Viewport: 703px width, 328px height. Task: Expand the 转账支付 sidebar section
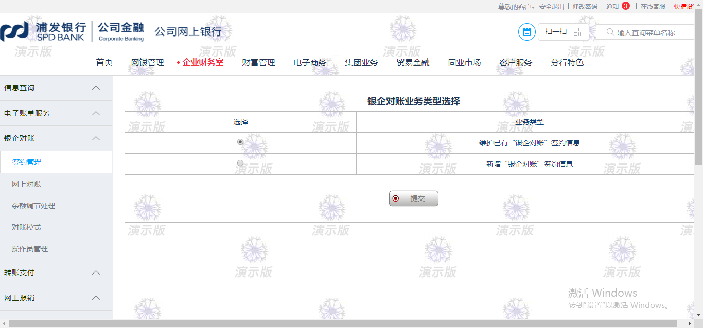pos(96,272)
